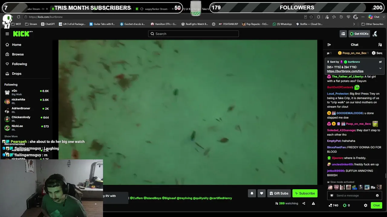Open the browser more options menu

point(363,17)
